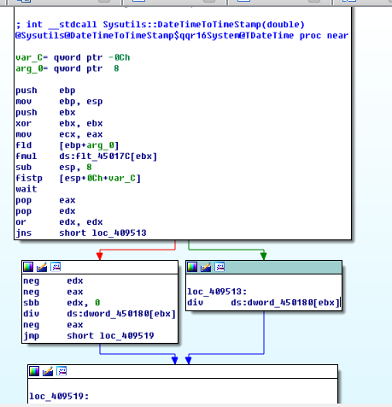Click the 'pop eax' instruction

[45, 200]
